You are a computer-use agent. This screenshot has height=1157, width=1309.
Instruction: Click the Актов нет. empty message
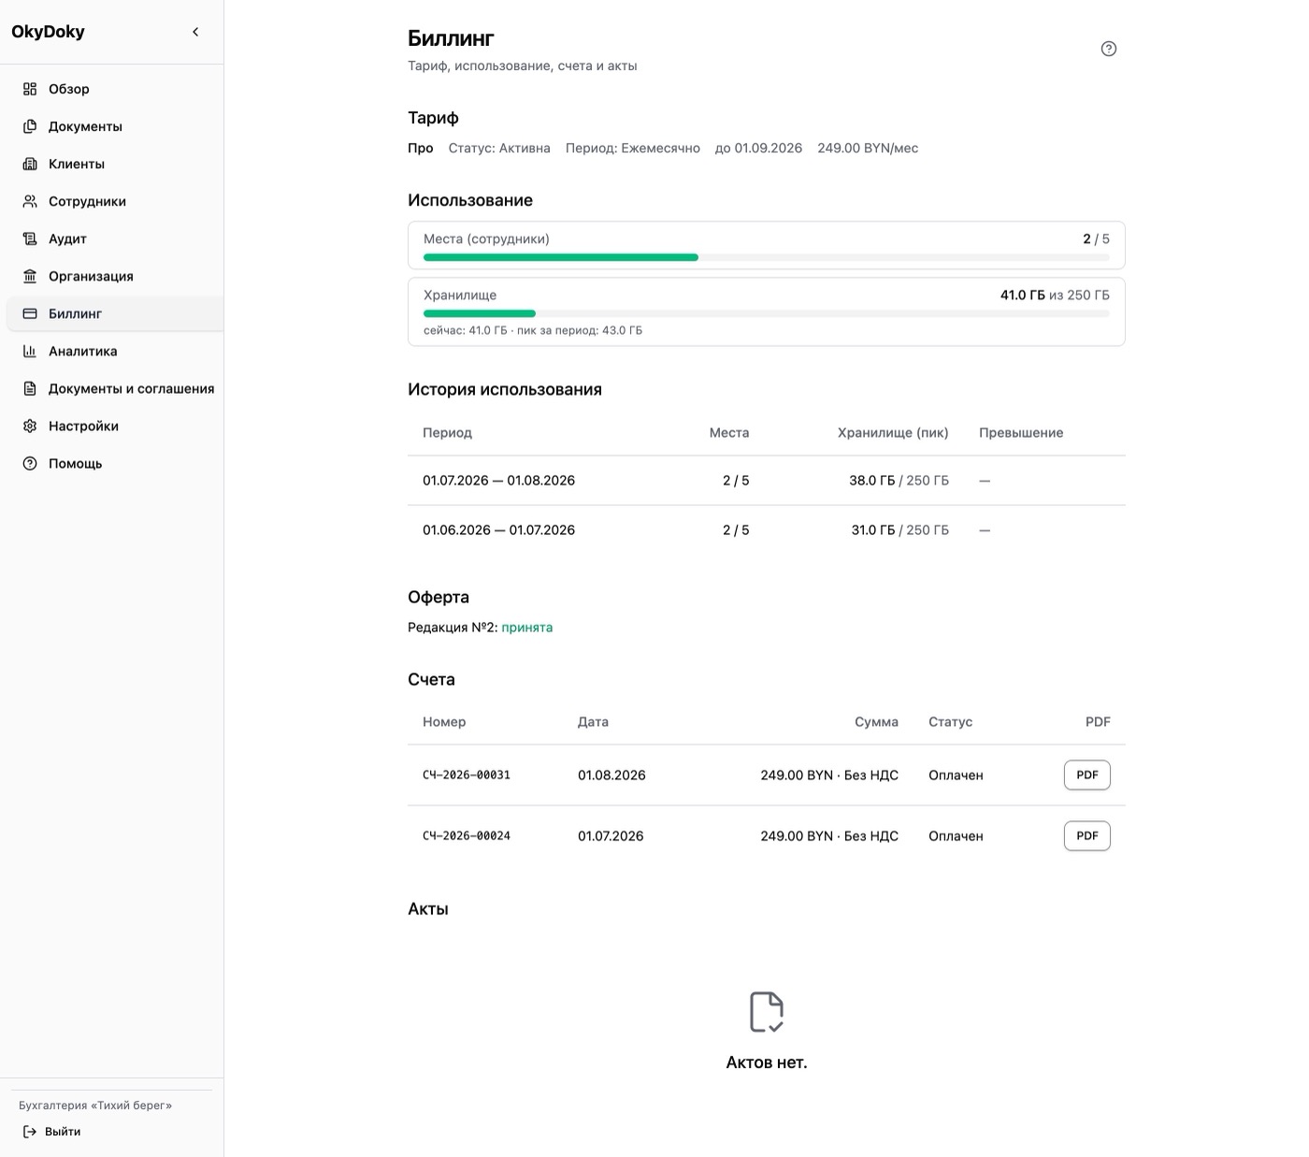point(767,1063)
